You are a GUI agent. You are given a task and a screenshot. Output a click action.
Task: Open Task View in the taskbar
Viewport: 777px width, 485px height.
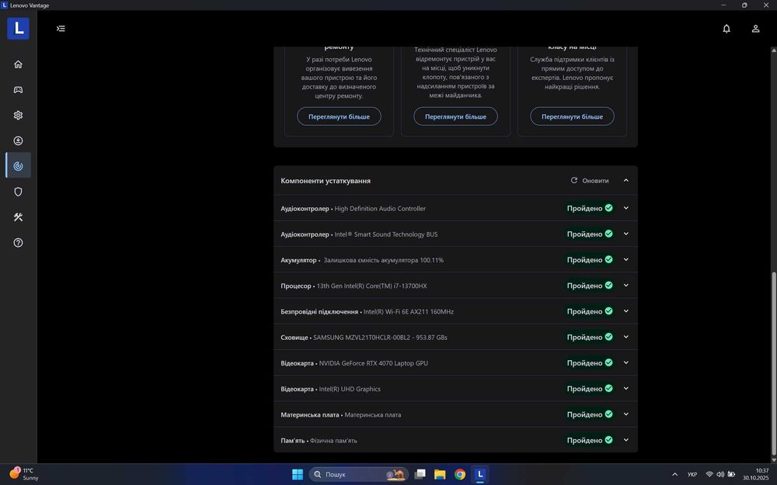pos(420,474)
